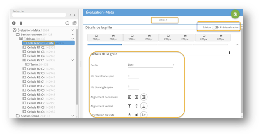261x136 pixels.
Task: Align horizontally to the left
Action: tap(130, 97)
